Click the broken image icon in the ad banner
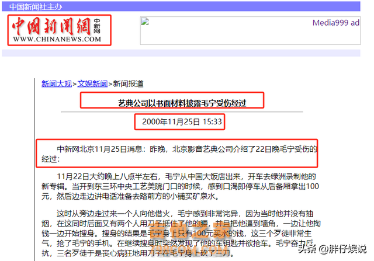This screenshot has height=261, width=374. [x=145, y=22]
